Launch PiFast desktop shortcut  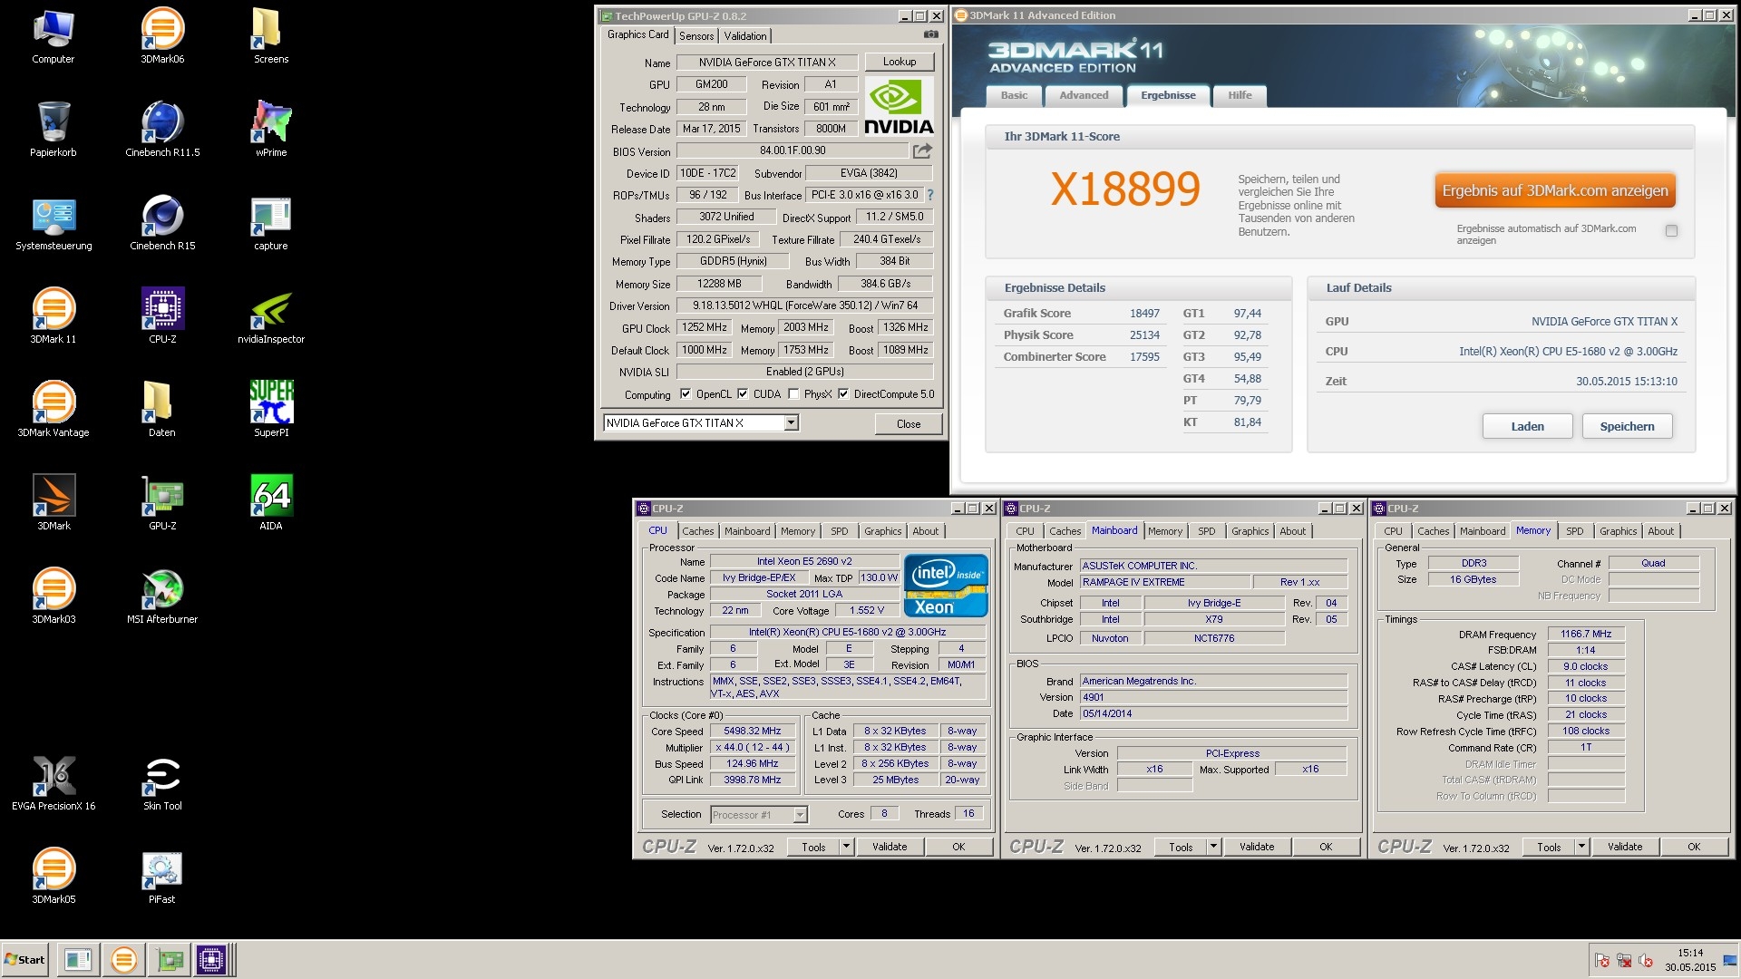click(x=162, y=877)
